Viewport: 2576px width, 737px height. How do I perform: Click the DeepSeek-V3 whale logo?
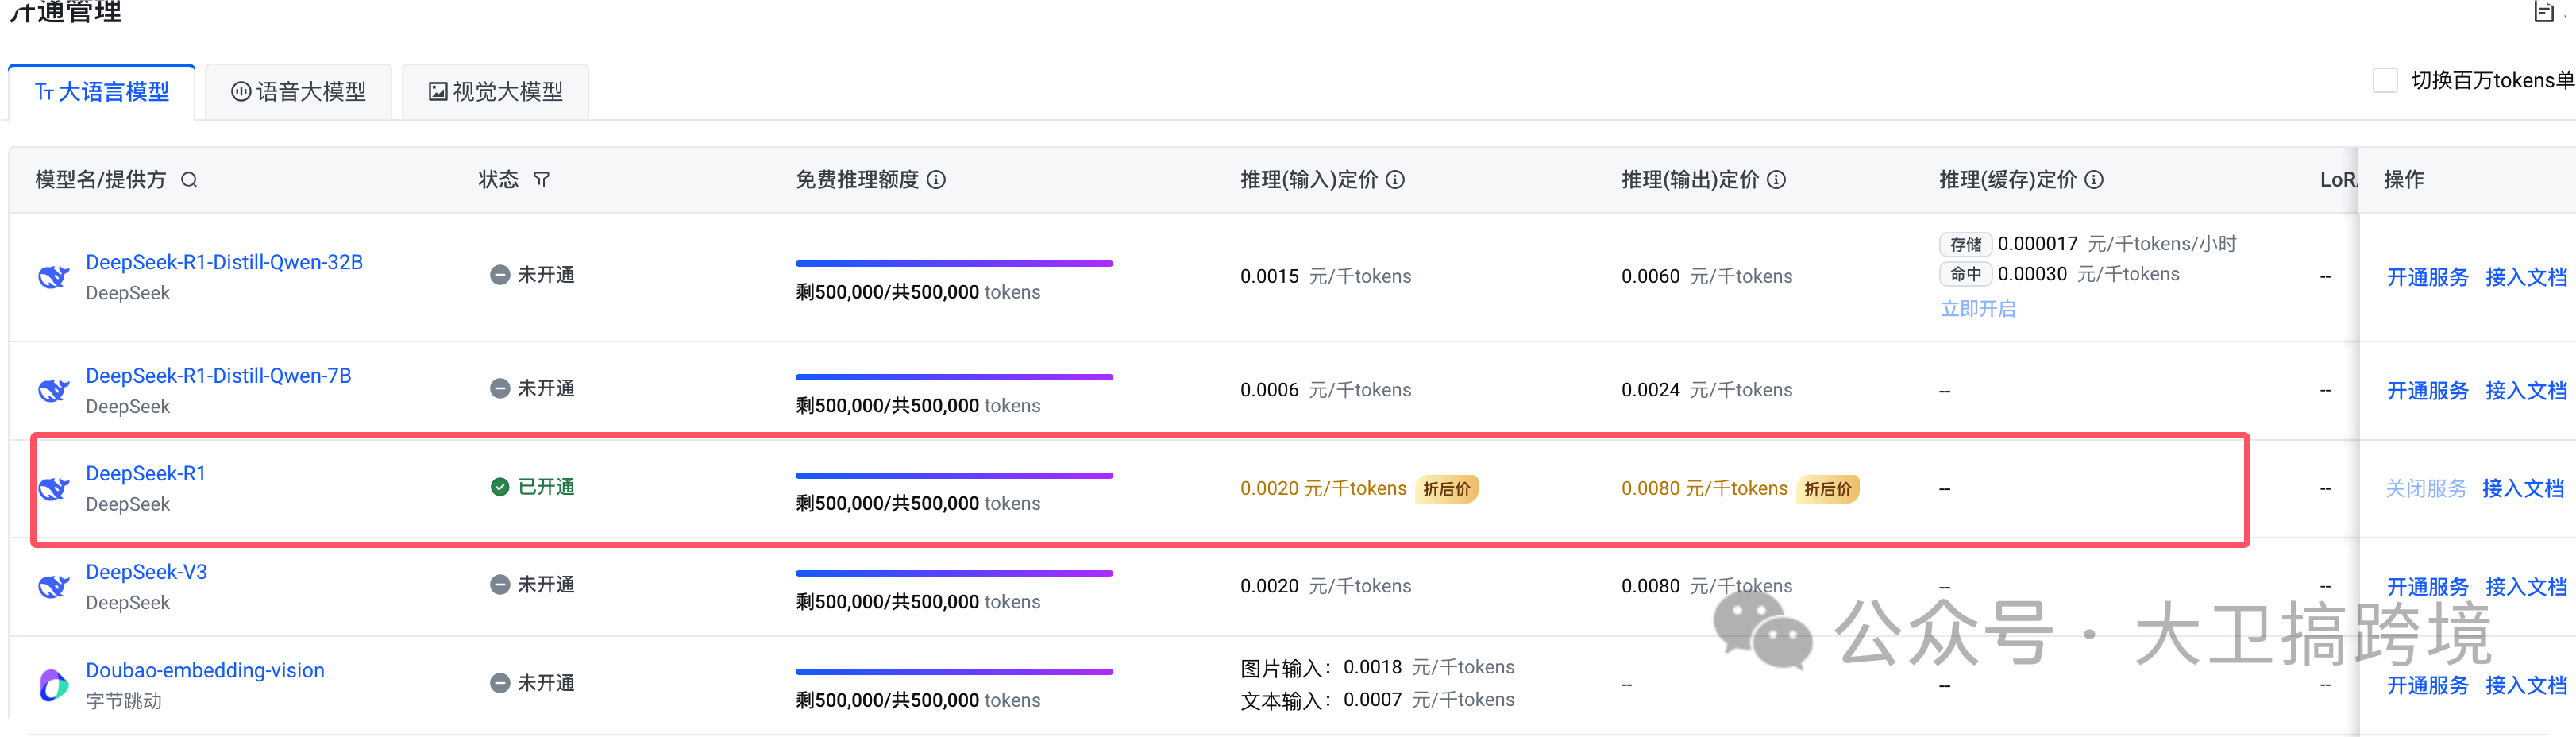tap(54, 586)
